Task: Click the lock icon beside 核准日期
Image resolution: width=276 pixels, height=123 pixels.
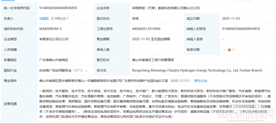Action: click(x=229, y=50)
